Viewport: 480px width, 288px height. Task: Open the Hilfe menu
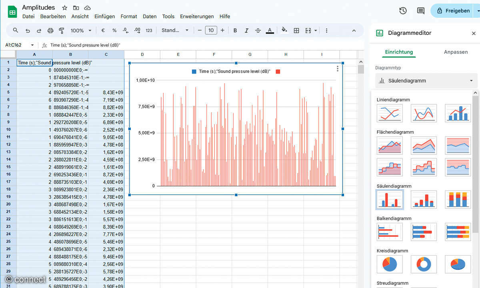[225, 16]
